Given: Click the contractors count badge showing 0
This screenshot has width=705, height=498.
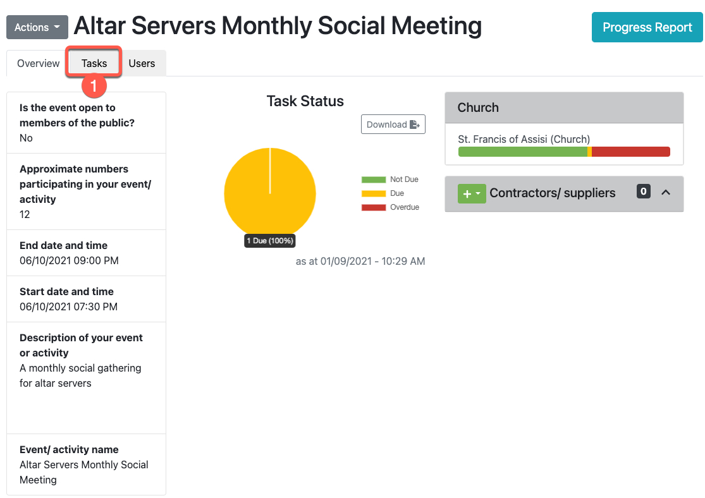Looking at the screenshot, I should 643,191.
